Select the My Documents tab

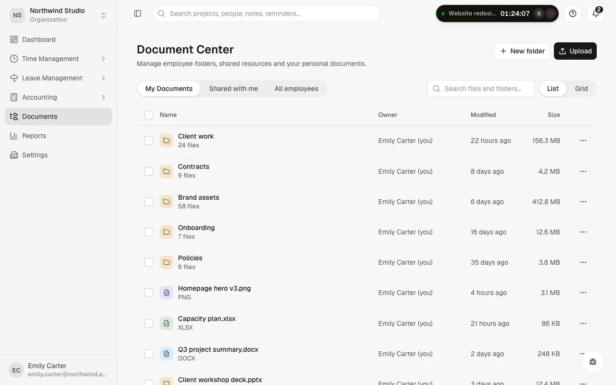coord(169,89)
